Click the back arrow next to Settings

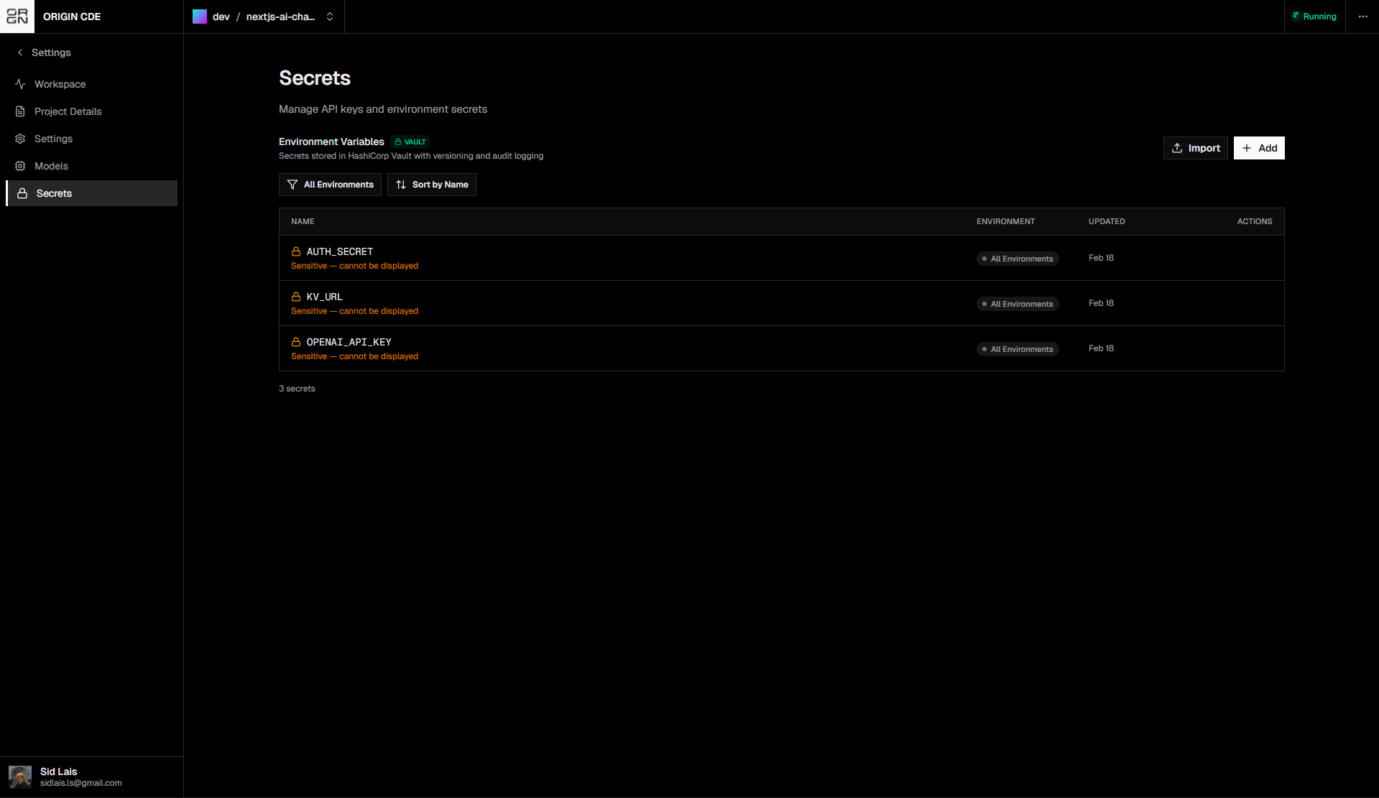(20, 52)
